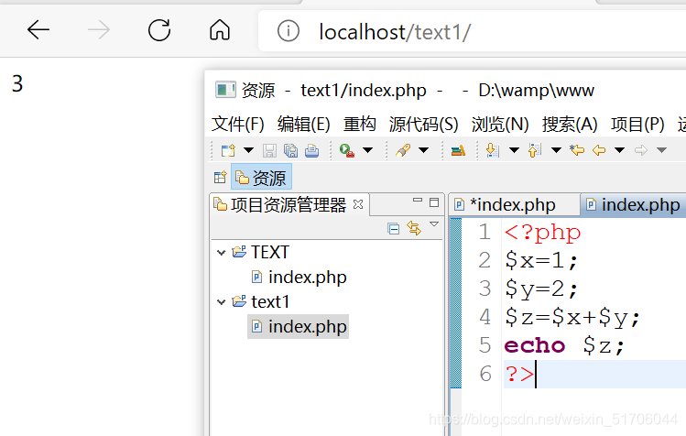Open the 搜索(A) menu

coord(570,125)
